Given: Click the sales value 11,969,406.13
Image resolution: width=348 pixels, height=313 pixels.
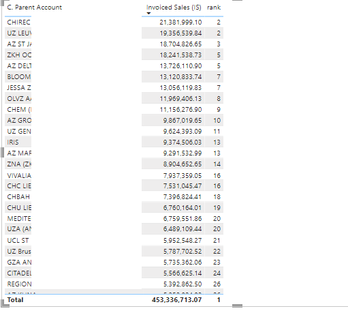Looking at the screenshot, I should pos(180,99).
